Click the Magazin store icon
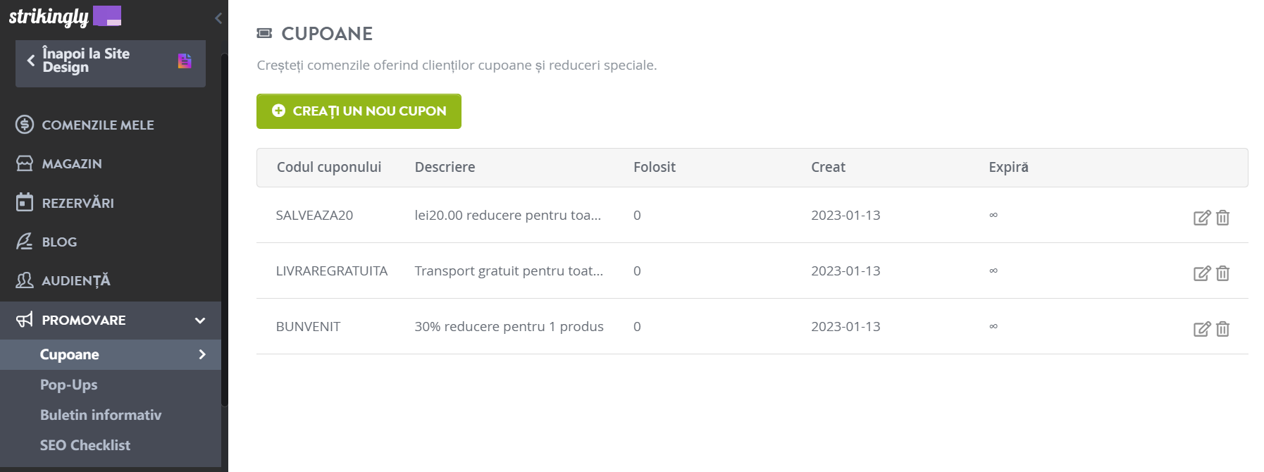 point(25,163)
